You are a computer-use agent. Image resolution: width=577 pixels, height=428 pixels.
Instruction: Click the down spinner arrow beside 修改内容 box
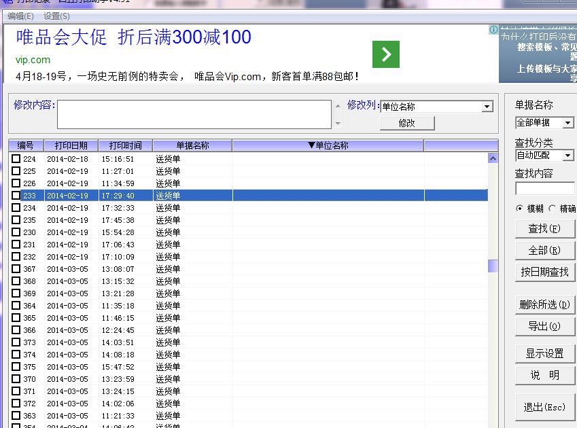pyautogui.click(x=336, y=122)
